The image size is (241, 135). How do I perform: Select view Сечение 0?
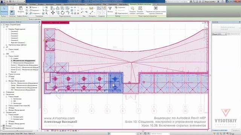pyautogui.click(x=14, y=31)
